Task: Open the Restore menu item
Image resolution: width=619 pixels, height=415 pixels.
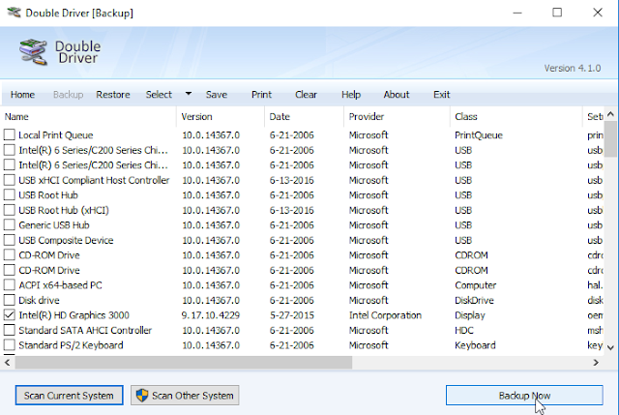Action: 113,95
